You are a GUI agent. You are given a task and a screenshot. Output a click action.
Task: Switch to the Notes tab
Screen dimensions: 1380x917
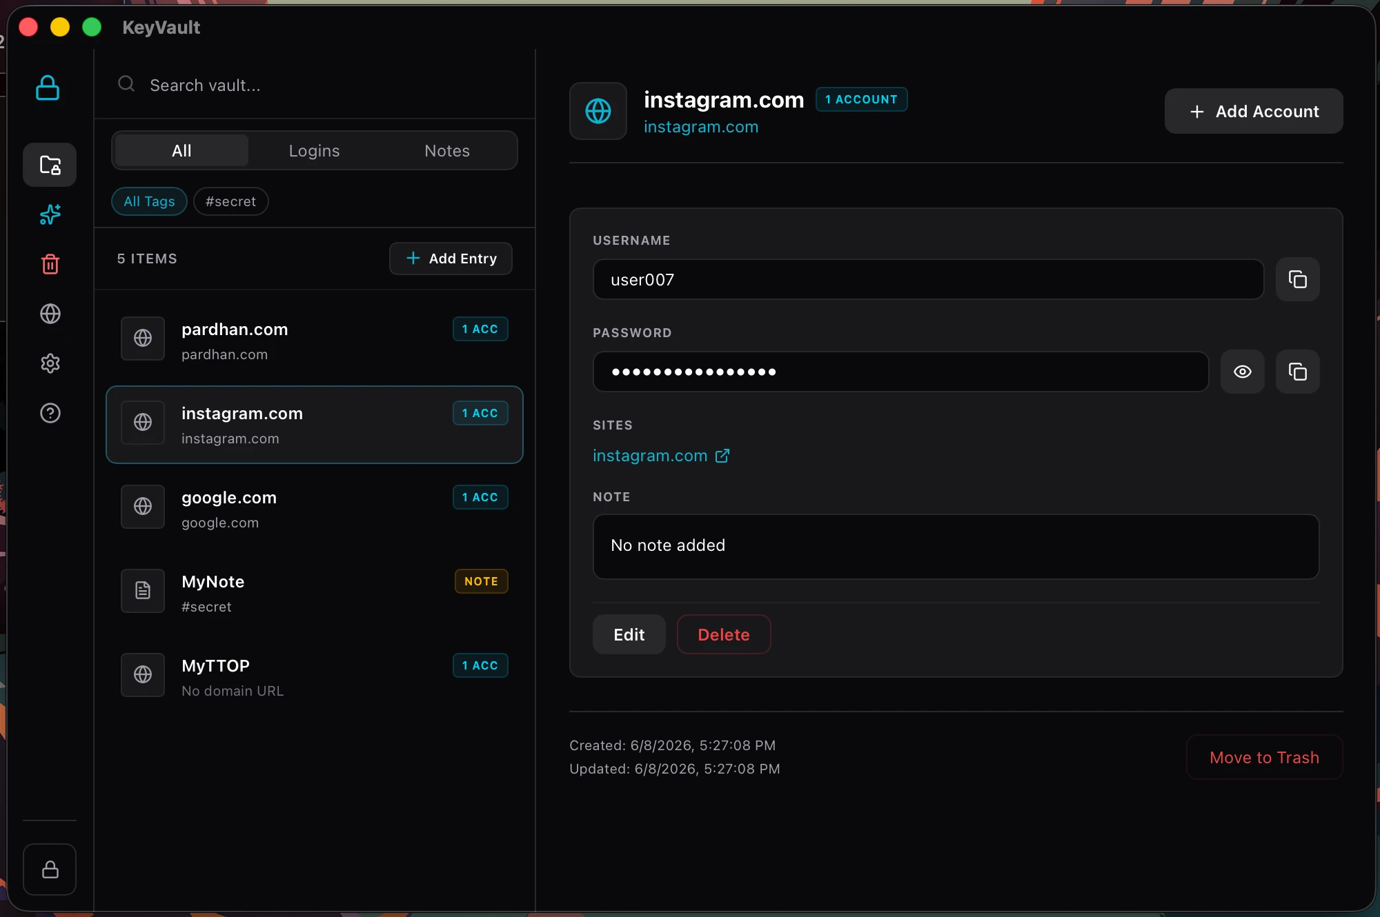tap(447, 150)
